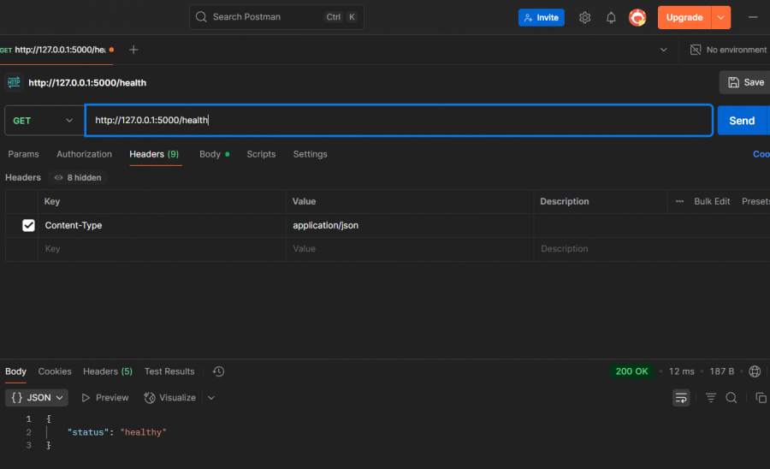Copy the response body to clipboard
770x469 pixels.
click(761, 398)
